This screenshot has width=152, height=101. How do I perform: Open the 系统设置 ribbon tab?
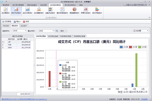pyautogui.click(x=43, y=5)
